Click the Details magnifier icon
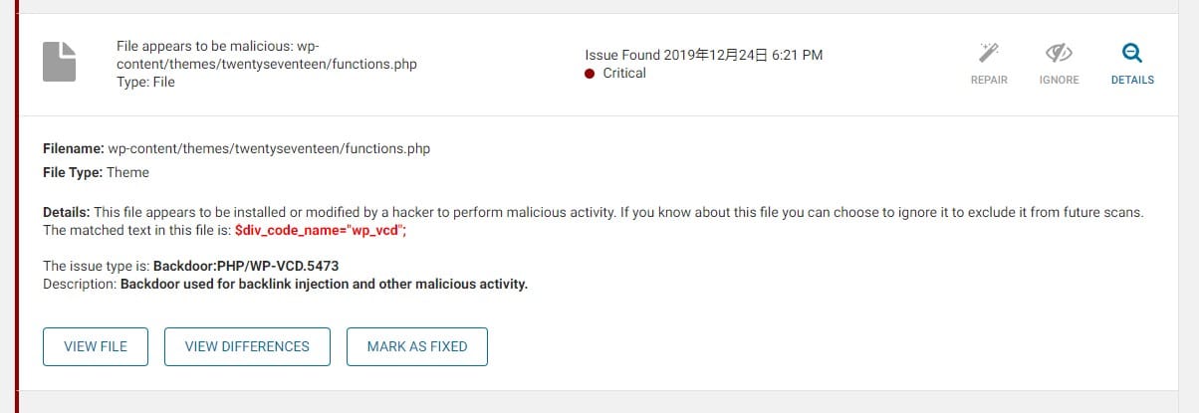Viewport: 1199px width, 413px height. (1132, 53)
